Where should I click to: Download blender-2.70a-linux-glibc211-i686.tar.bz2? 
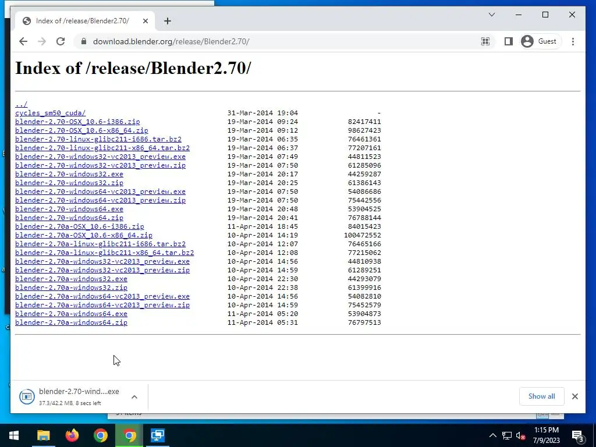pos(100,244)
